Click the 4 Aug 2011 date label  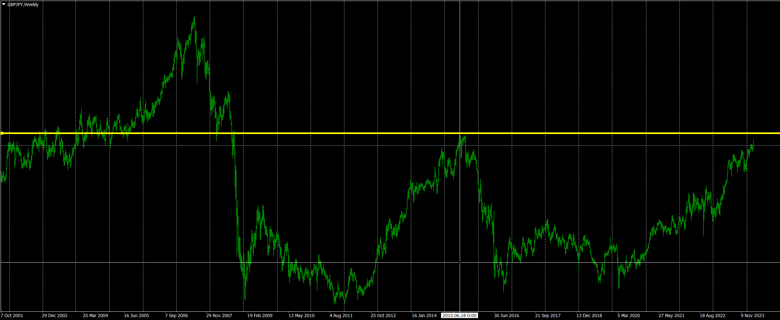[x=341, y=316]
